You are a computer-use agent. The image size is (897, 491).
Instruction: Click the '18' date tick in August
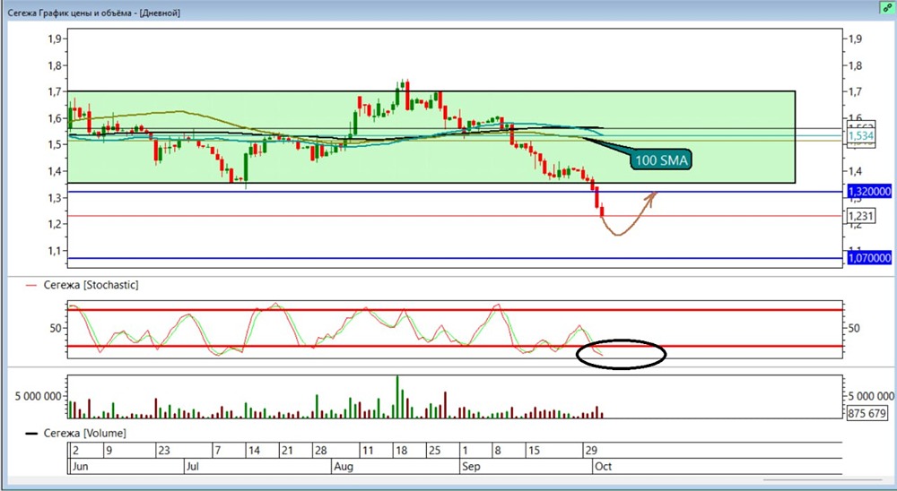point(402,451)
